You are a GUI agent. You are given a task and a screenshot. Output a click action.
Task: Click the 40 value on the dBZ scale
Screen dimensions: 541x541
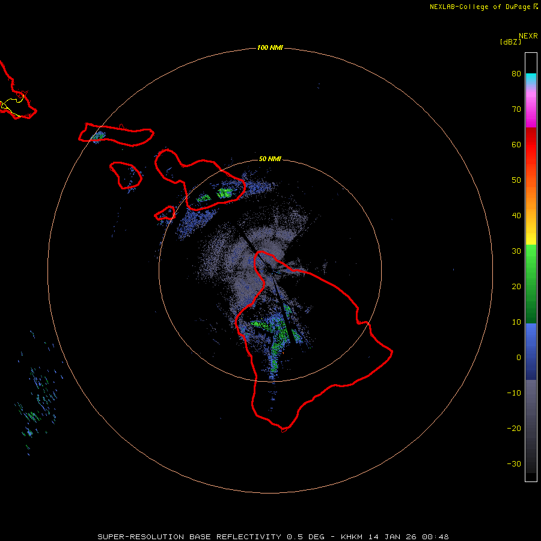(x=516, y=216)
